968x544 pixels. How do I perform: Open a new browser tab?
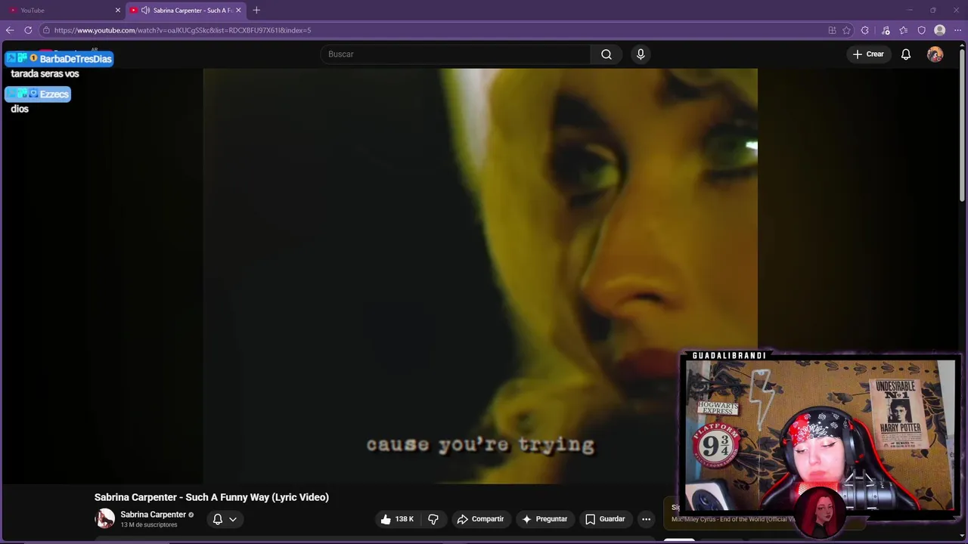(x=256, y=11)
